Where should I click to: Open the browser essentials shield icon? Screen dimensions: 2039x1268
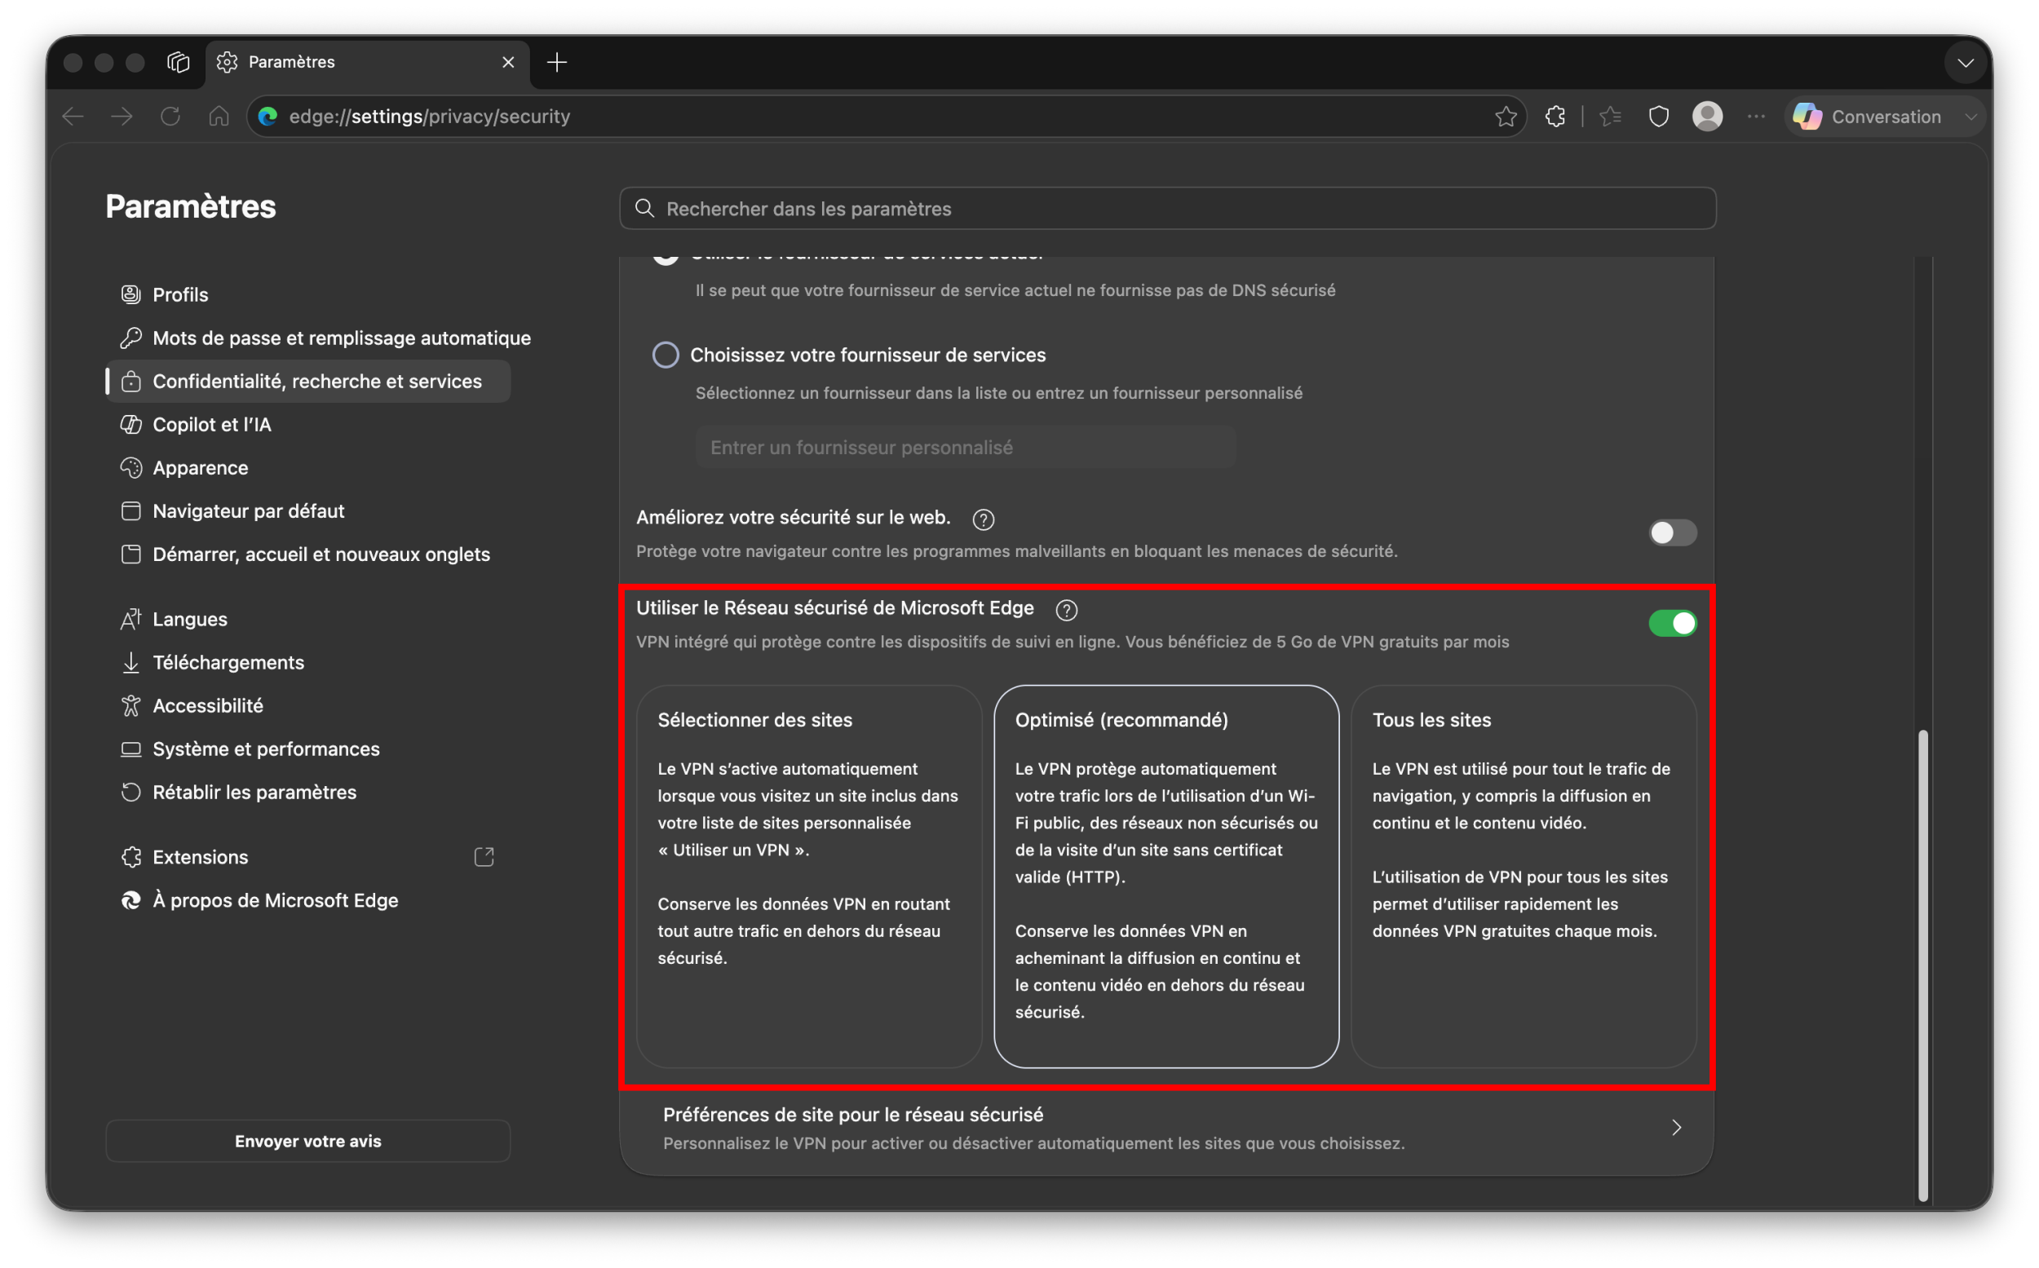point(1658,117)
